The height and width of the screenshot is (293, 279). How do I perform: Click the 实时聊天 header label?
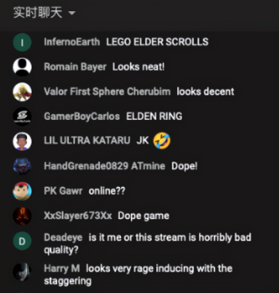click(x=38, y=12)
